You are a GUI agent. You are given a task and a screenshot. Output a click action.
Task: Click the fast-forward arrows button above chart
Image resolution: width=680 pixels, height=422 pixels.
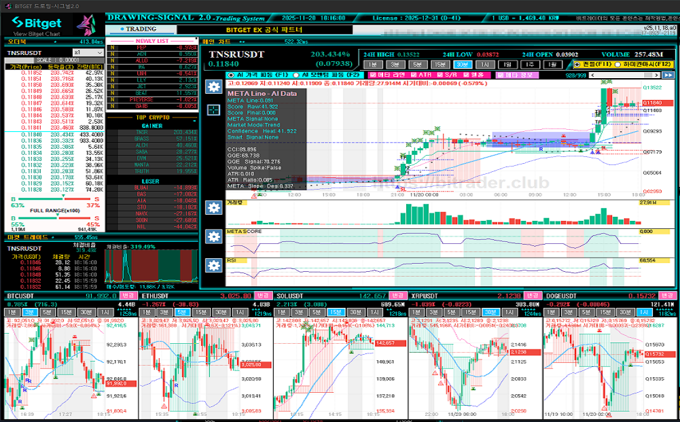tap(668, 75)
